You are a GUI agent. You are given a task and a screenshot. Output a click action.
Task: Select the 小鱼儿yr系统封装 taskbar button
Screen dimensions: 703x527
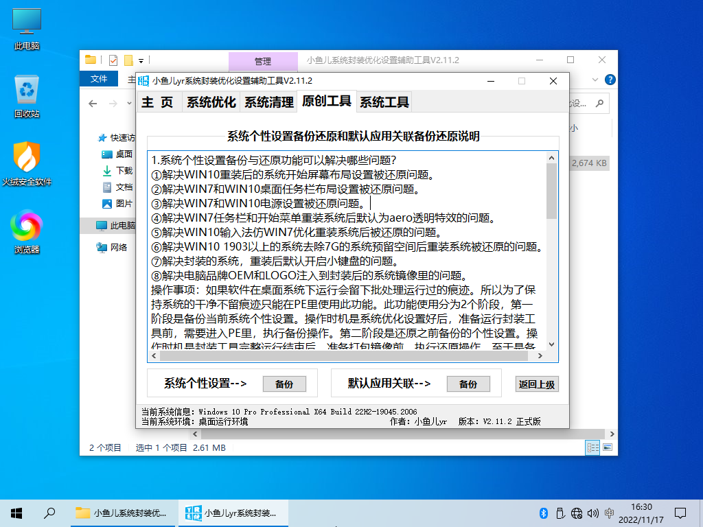[x=233, y=513]
